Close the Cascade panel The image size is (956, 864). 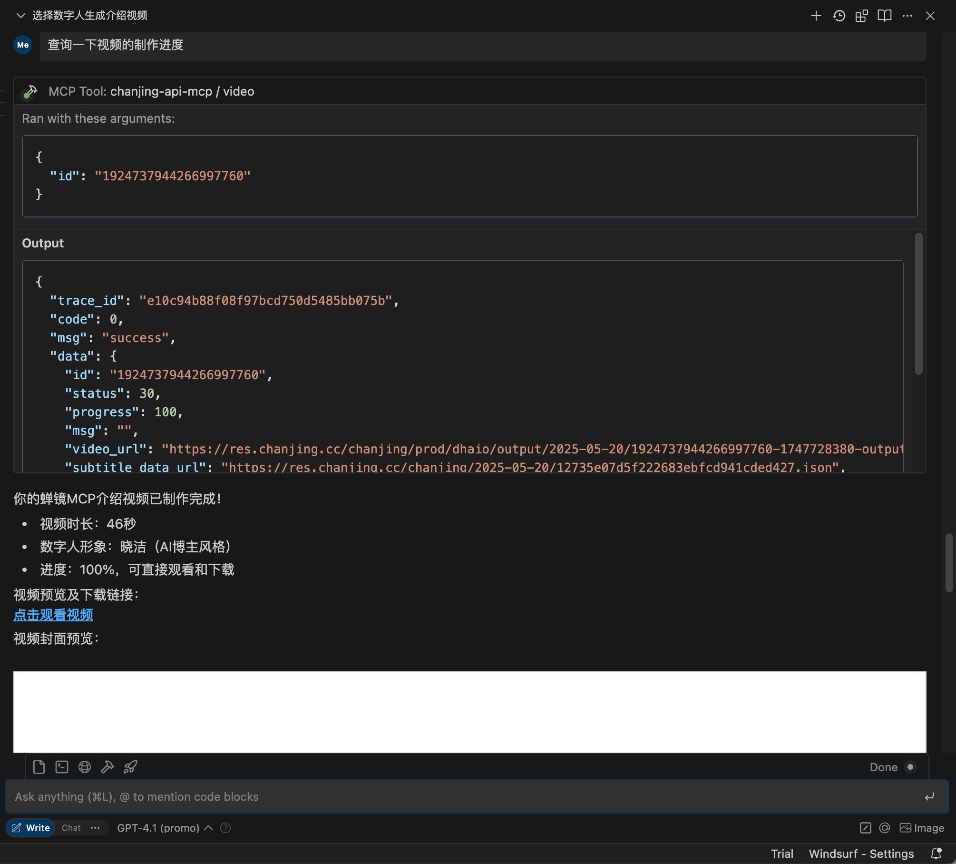(x=930, y=16)
